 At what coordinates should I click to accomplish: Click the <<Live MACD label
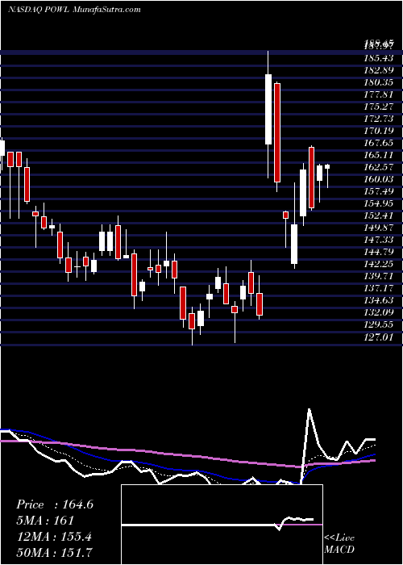coord(339,544)
